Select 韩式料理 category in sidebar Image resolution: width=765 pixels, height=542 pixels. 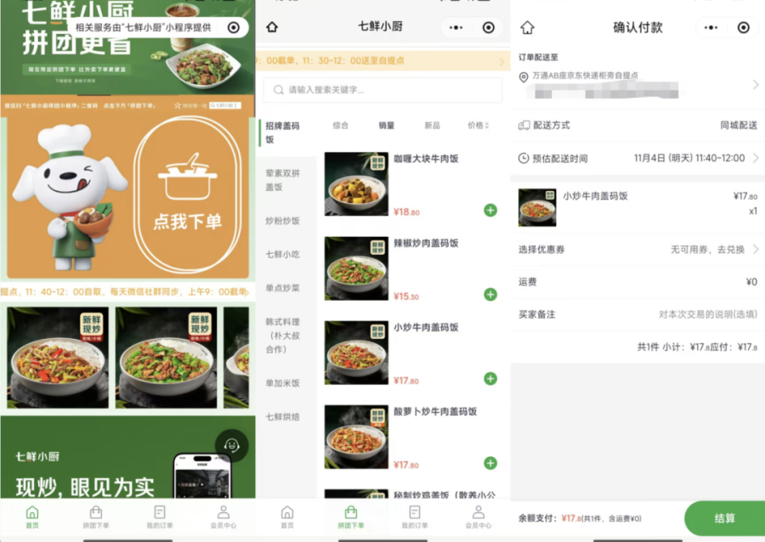(282, 336)
